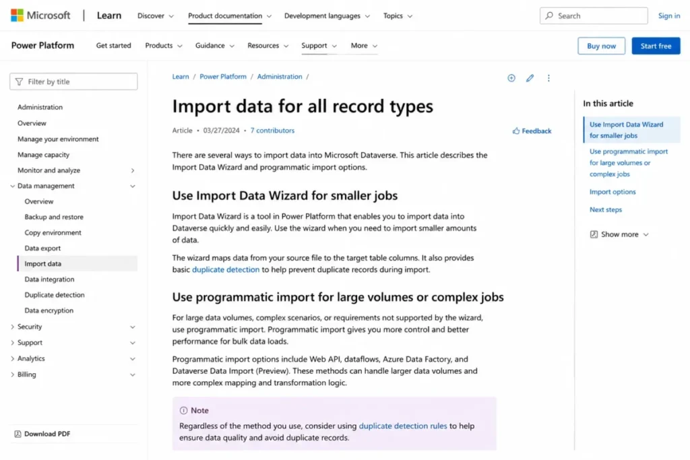The width and height of the screenshot is (690, 460).
Task: Click the Download PDF icon
Action: [x=18, y=434]
